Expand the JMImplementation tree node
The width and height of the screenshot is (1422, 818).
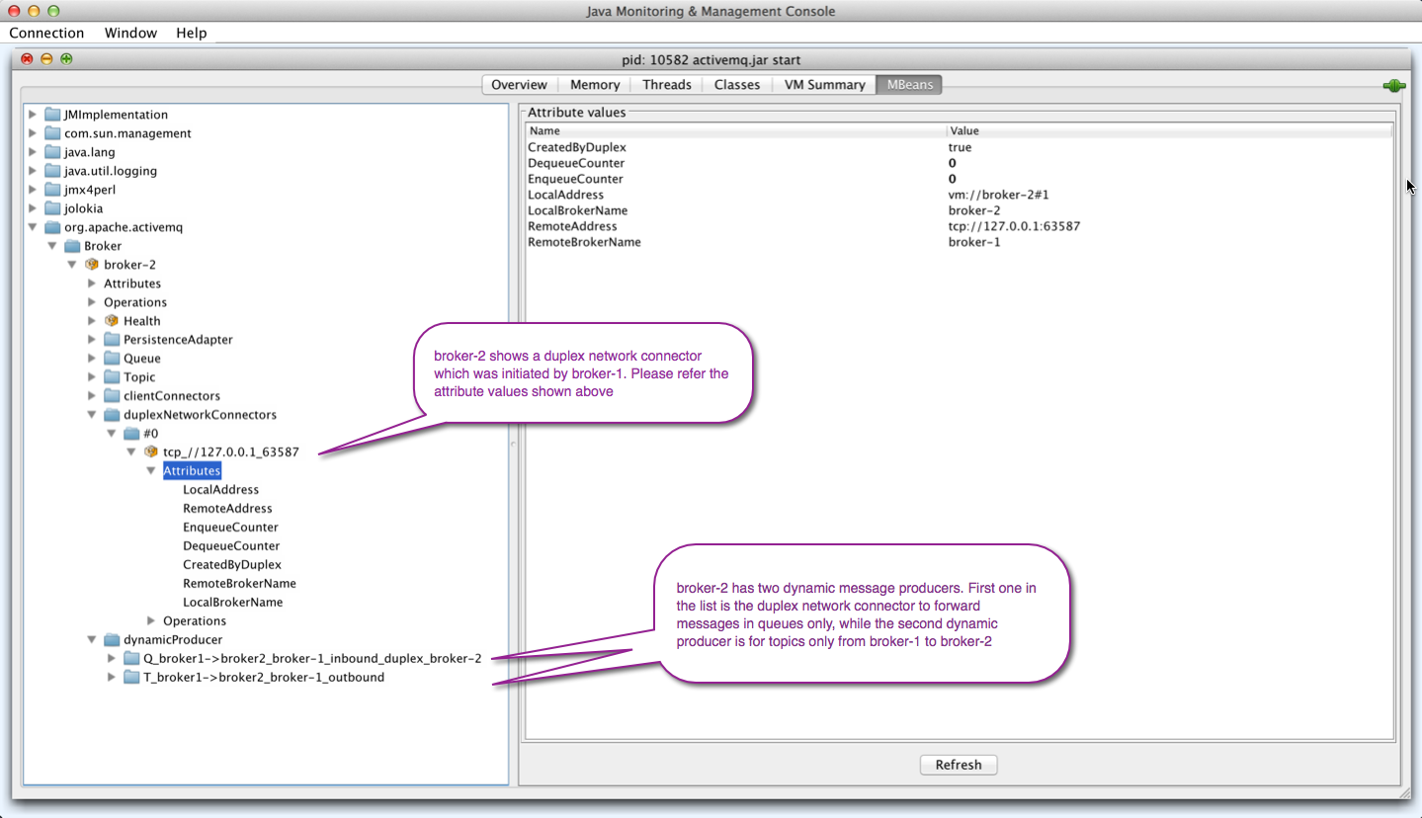(33, 115)
